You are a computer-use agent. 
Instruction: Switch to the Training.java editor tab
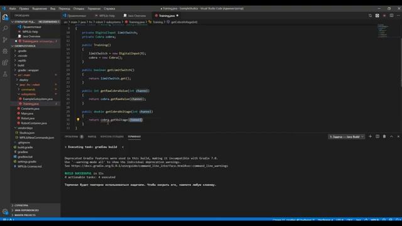click(x=166, y=16)
